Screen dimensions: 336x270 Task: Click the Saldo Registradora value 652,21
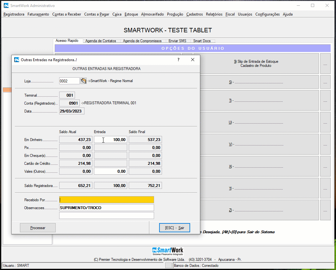[x=76, y=185]
